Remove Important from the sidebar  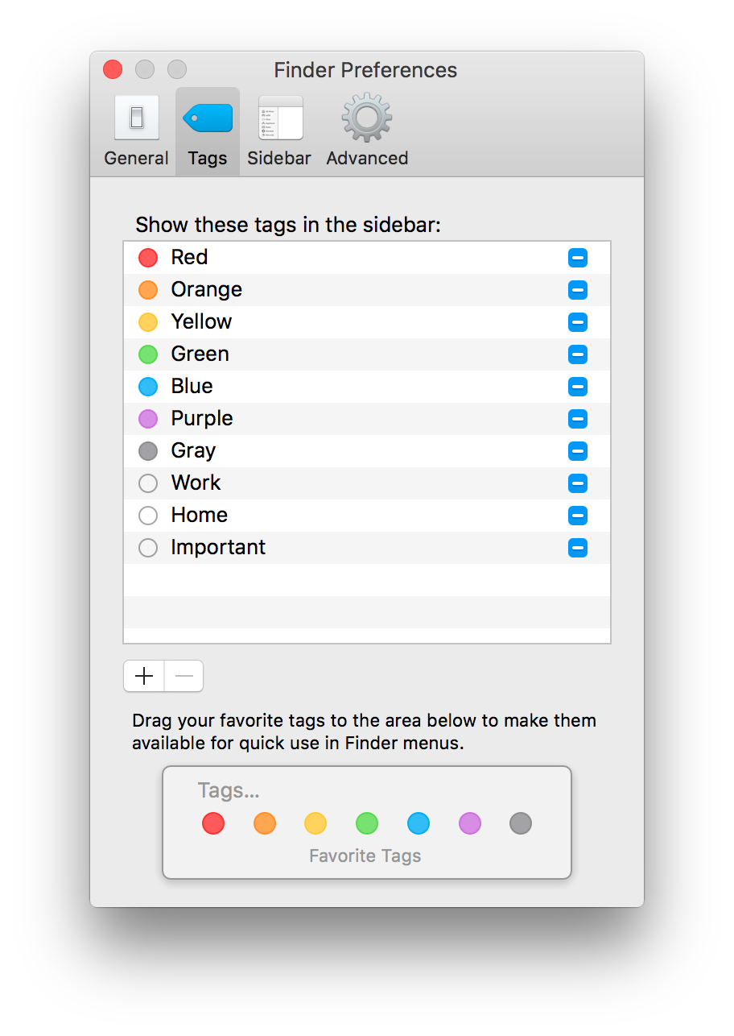pos(578,547)
